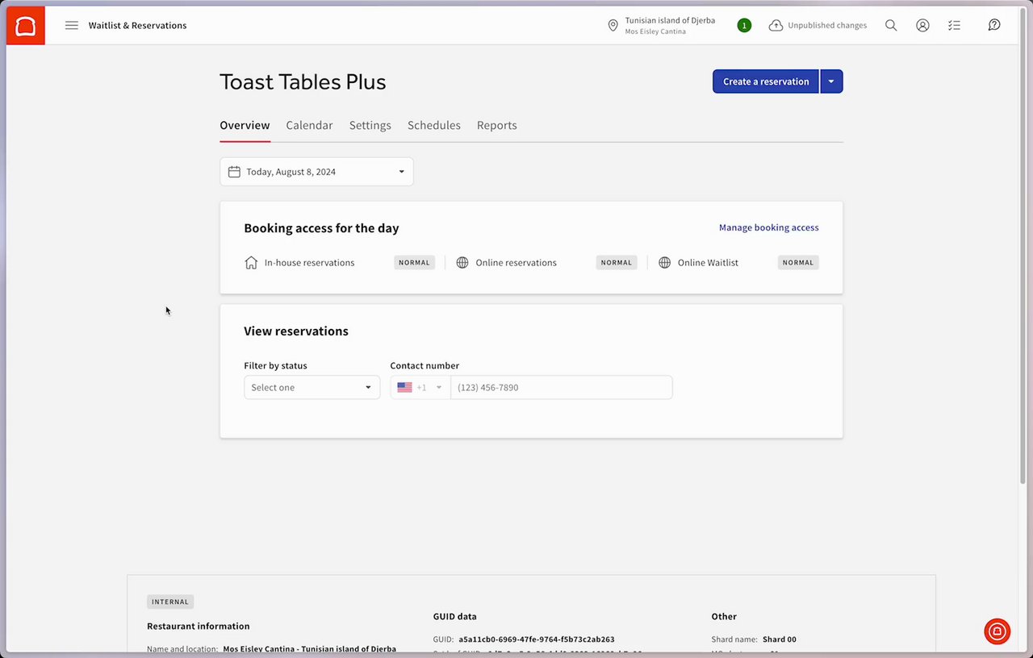The image size is (1033, 658).
Task: Focus the Contact number input field
Action: pyautogui.click(x=561, y=388)
